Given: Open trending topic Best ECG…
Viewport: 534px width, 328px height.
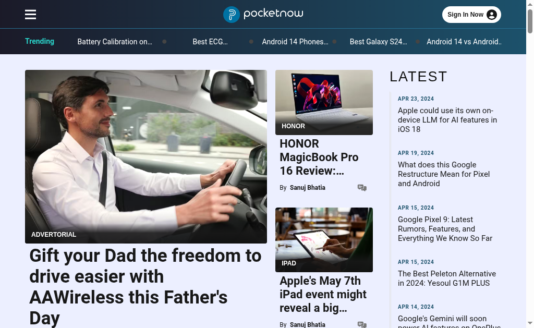Looking at the screenshot, I should pyautogui.click(x=210, y=42).
